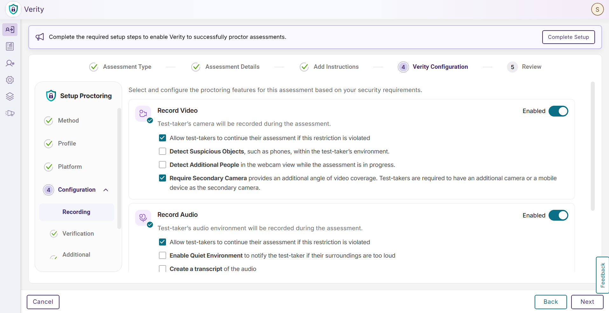Screen dimensions: 609x313
Task: Open the assessments login icon in sidebar
Action: tap(10, 30)
